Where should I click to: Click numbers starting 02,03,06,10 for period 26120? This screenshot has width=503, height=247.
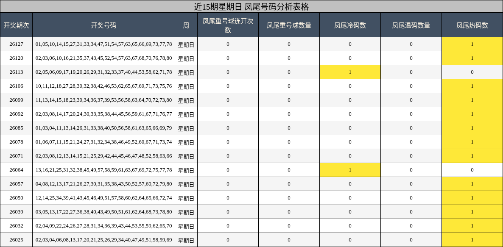pos(103,58)
